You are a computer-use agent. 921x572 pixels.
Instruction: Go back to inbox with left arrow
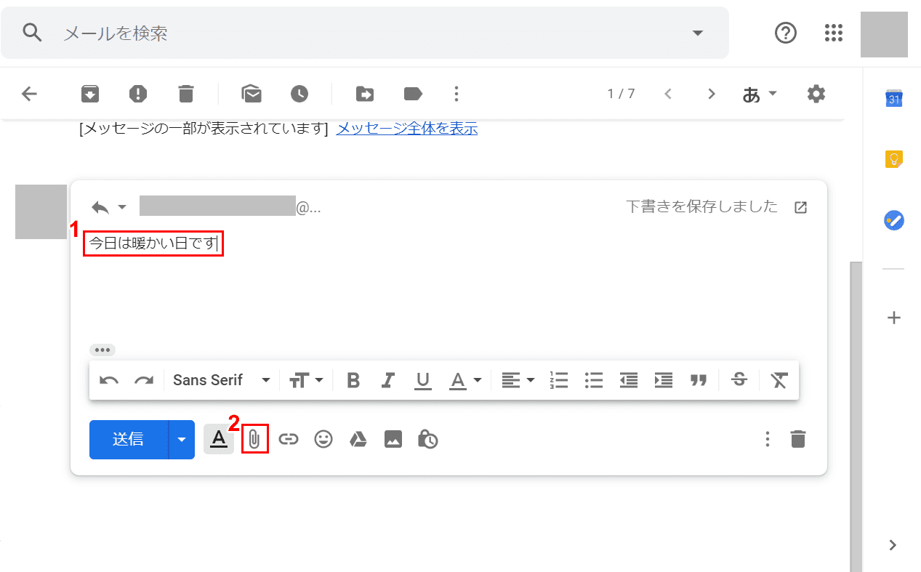point(29,94)
